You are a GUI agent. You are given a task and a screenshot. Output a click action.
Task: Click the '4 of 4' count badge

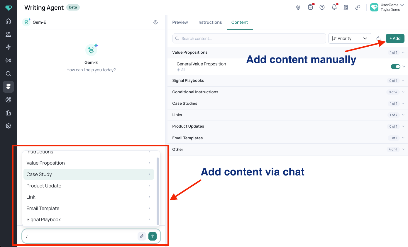click(393, 149)
